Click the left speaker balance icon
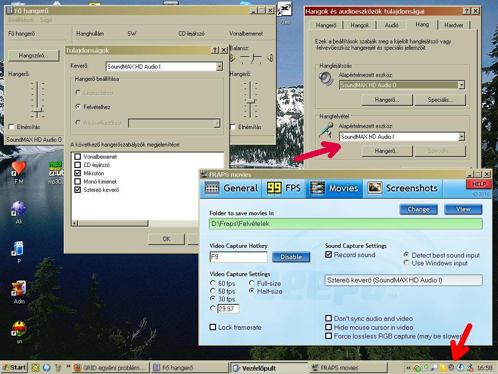 pyautogui.click(x=233, y=58)
